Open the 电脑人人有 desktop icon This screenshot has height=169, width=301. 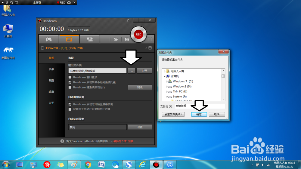[8, 11]
